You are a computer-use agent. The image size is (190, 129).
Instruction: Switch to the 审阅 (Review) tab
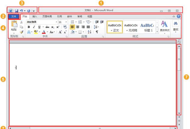(80, 16)
